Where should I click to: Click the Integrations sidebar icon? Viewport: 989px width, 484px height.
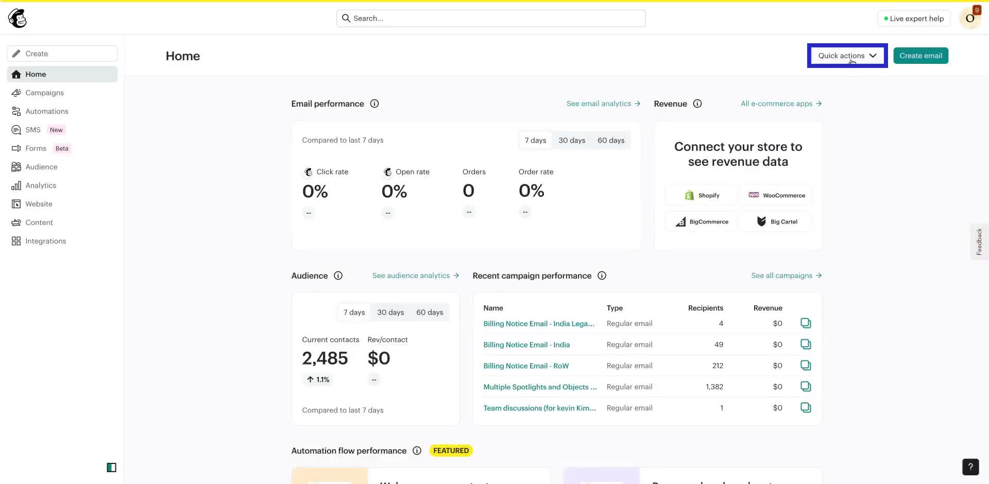tap(16, 241)
